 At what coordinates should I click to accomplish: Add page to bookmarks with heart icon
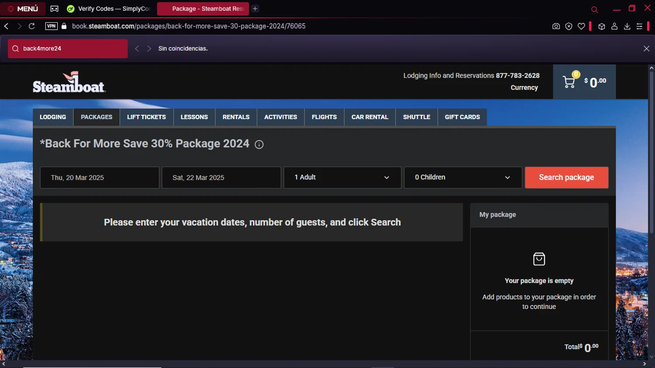(x=581, y=26)
